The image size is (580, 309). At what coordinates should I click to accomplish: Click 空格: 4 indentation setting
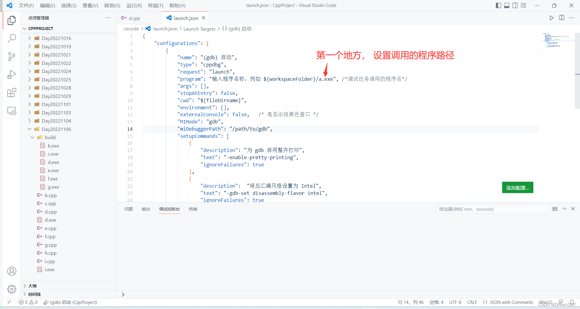(x=436, y=302)
